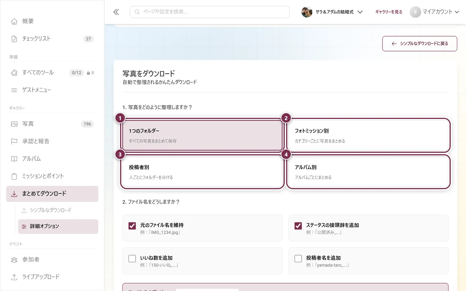Viewport: 466px width, 291px height.
Task: Click the picture icon beside 写真
Action: point(14,124)
